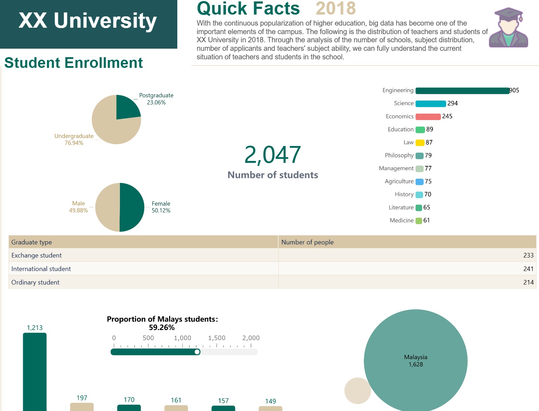Screen dimensions: 539x411
Task: Click the yellow Law bar
Action: (420, 143)
